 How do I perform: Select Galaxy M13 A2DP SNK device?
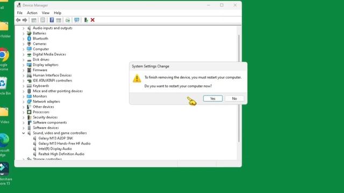[x=56, y=138]
